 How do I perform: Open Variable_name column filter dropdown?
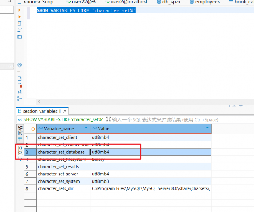click(86, 128)
